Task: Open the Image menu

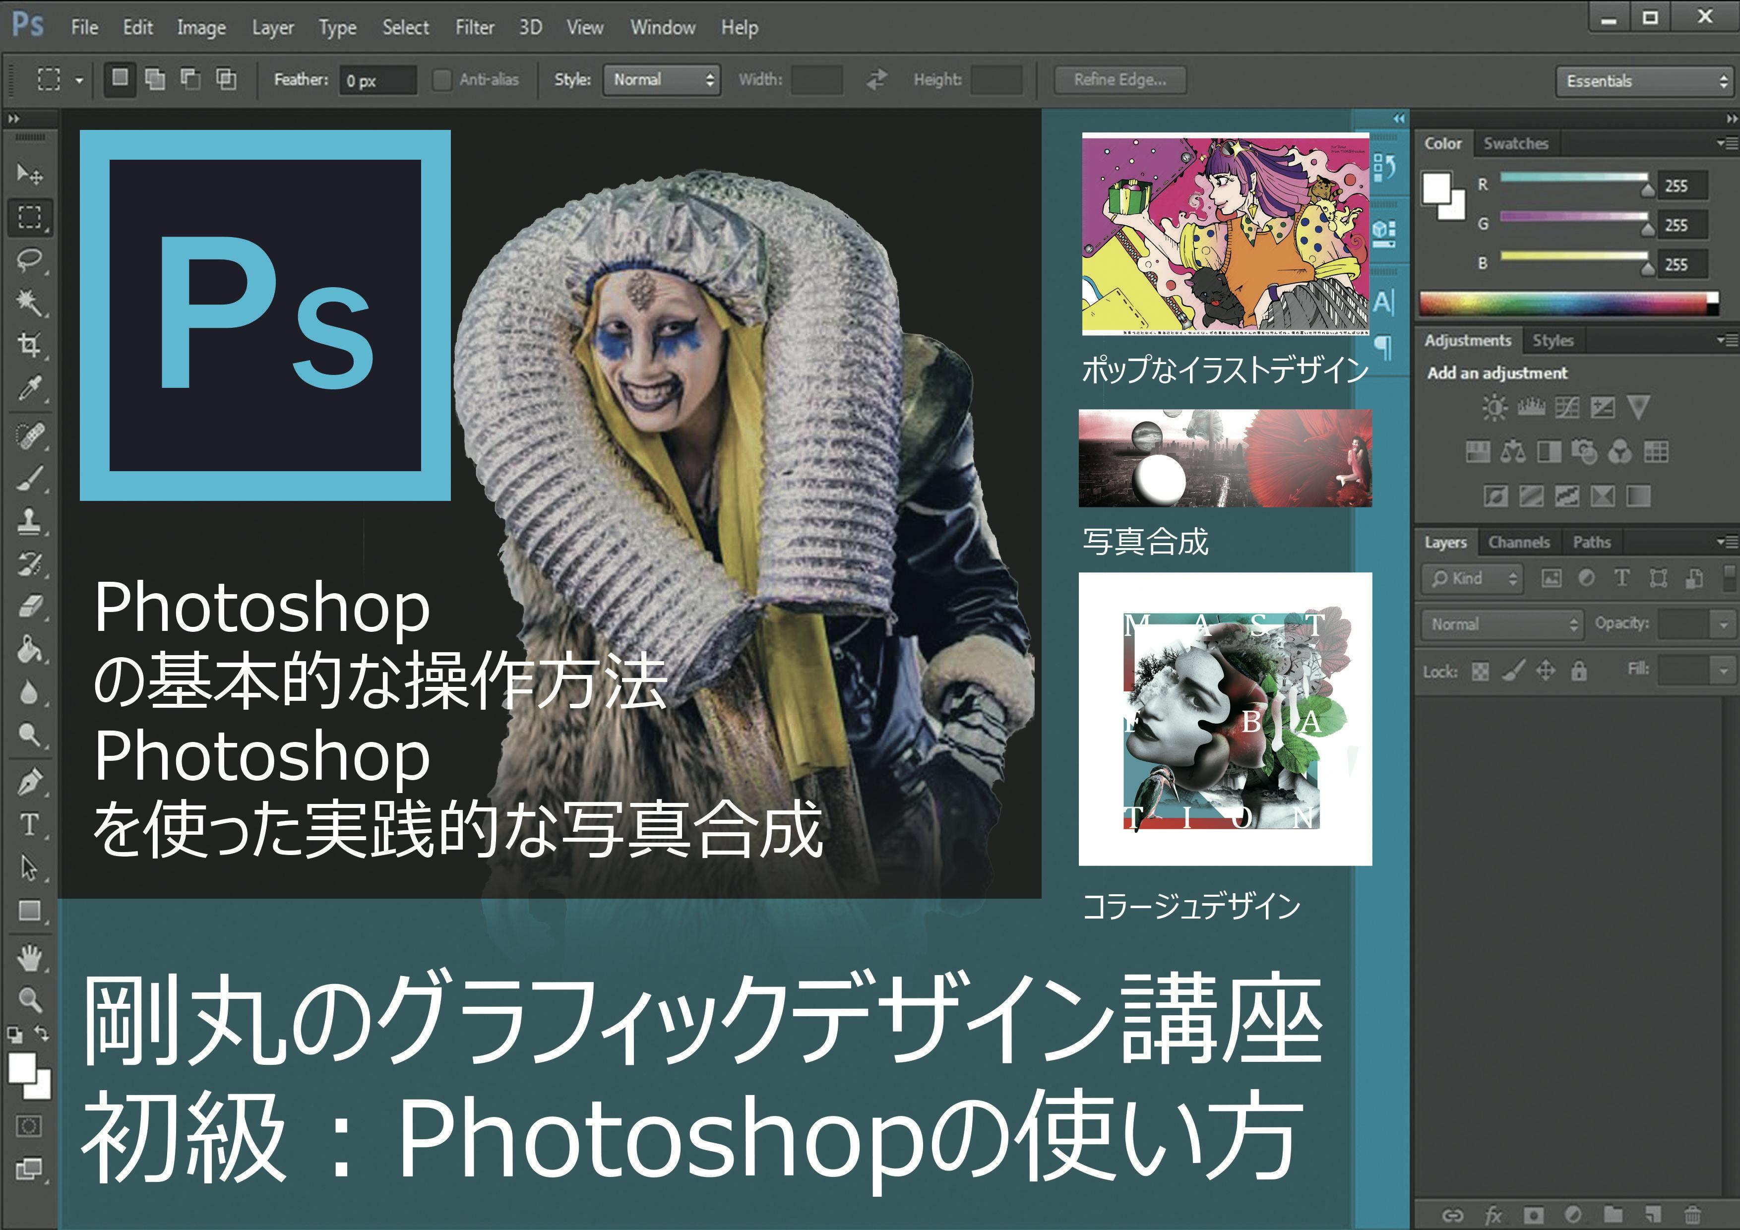Action: [201, 27]
